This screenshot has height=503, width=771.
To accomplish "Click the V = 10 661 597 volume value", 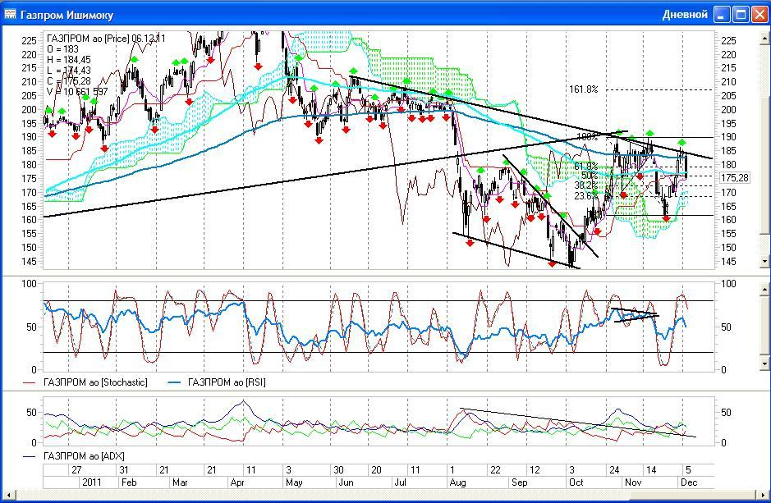I will coord(77,91).
